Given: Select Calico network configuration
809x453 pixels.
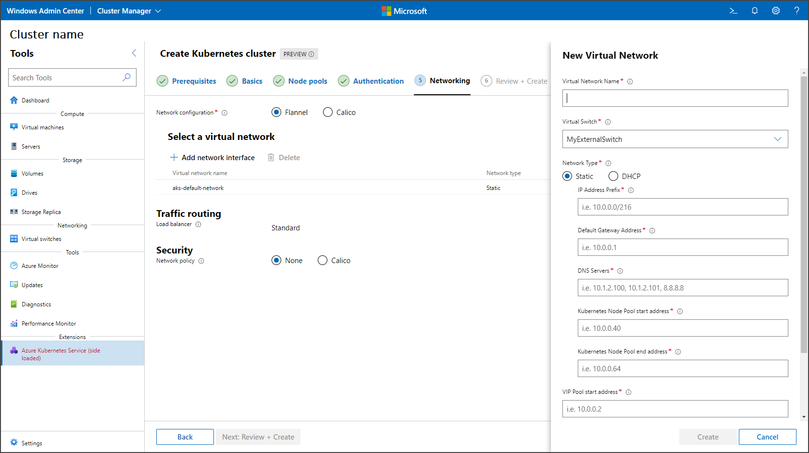Looking at the screenshot, I should (x=328, y=112).
